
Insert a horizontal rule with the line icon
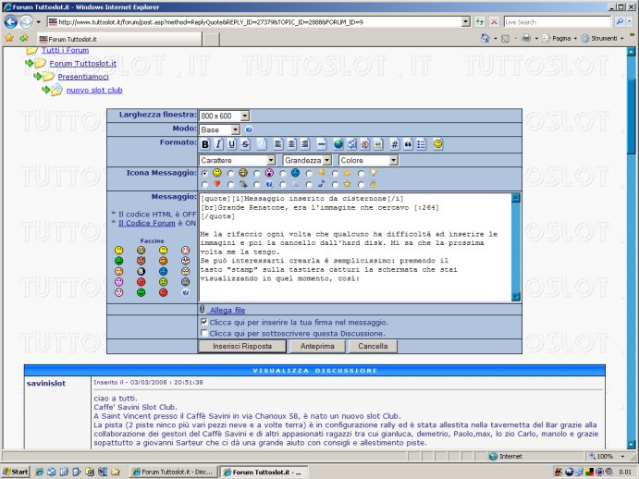tap(322, 144)
